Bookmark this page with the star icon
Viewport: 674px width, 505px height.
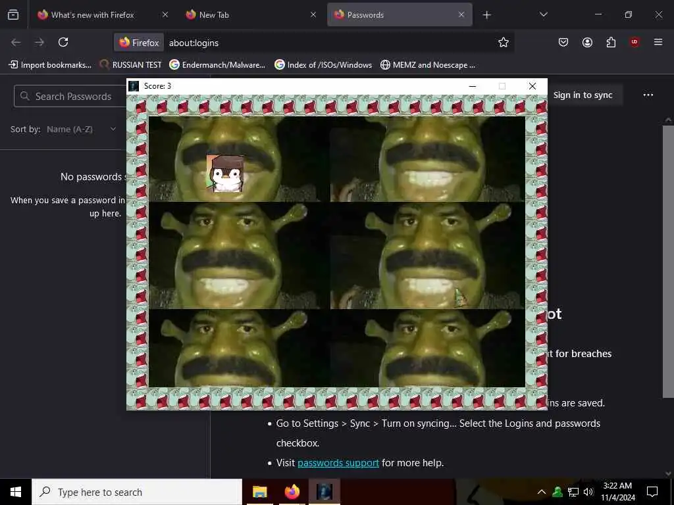click(x=504, y=42)
